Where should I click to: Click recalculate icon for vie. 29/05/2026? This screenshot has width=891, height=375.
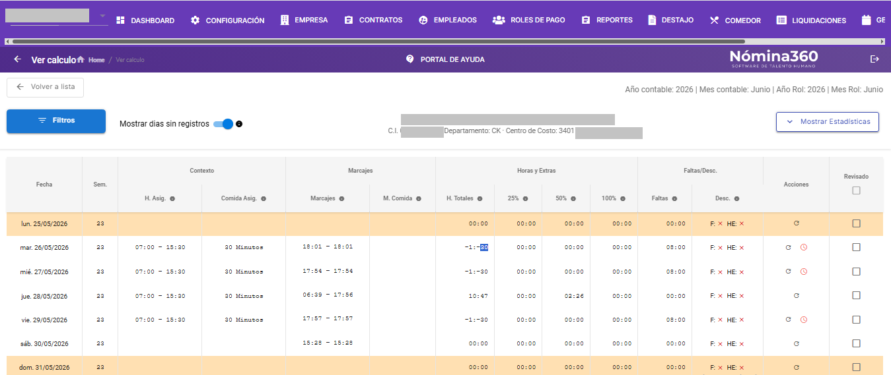(x=788, y=320)
